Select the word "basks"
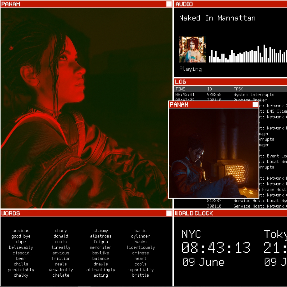The height and width of the screenshot is (287, 287). pyautogui.click(x=140, y=242)
